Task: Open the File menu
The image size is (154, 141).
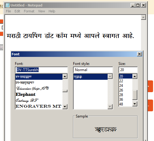Action: click(8, 11)
